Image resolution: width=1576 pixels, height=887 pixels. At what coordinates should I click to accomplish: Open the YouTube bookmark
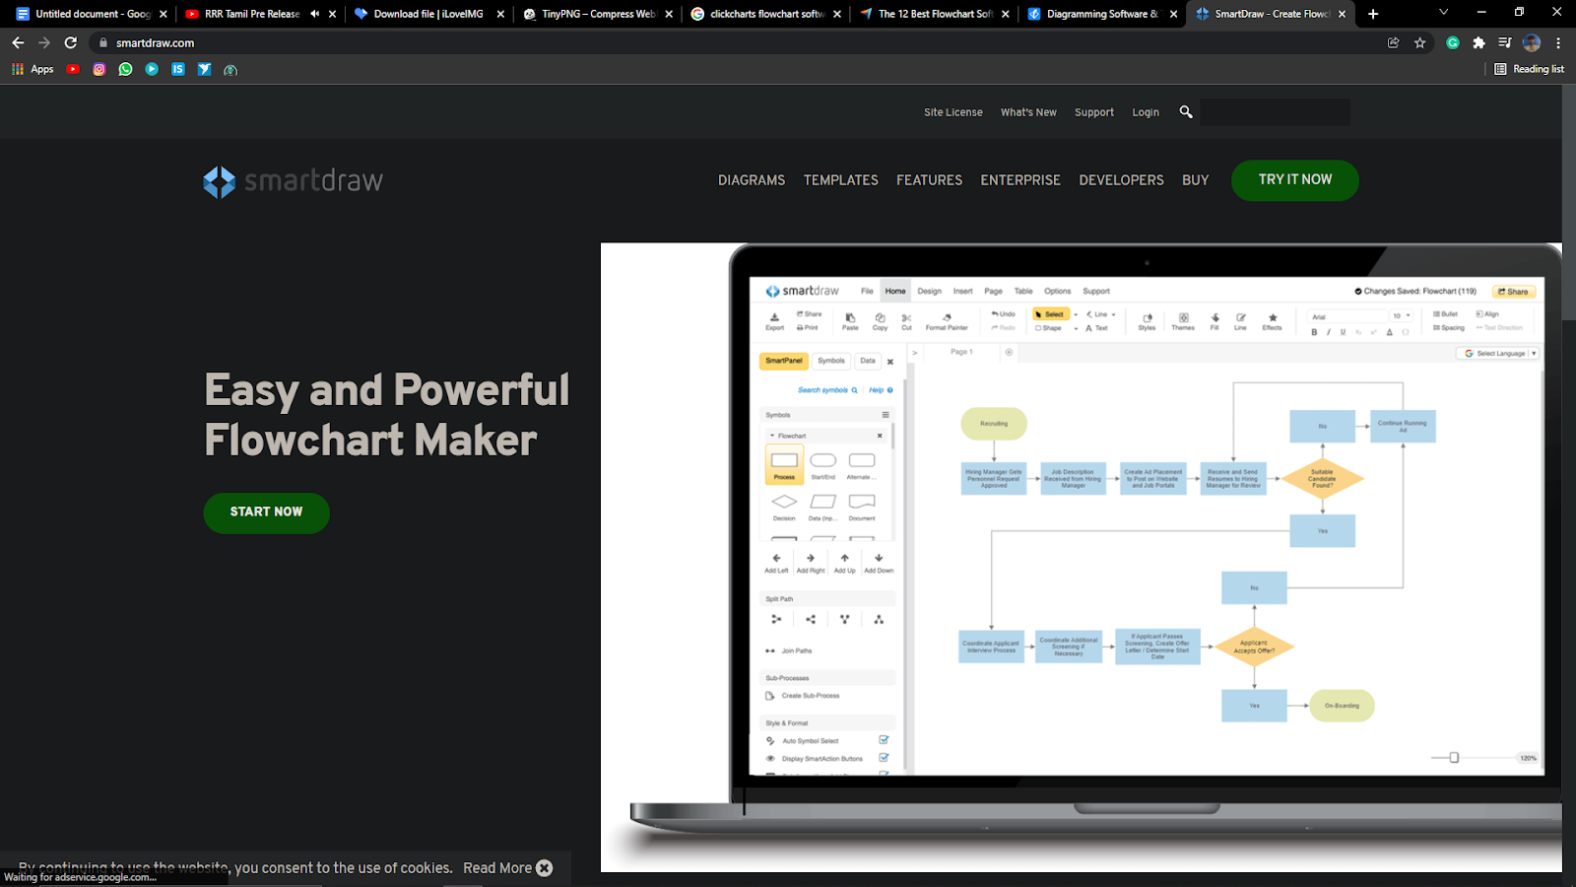click(x=73, y=69)
